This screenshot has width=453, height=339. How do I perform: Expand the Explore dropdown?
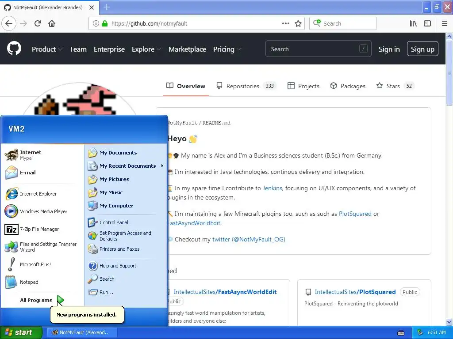pyautogui.click(x=146, y=49)
